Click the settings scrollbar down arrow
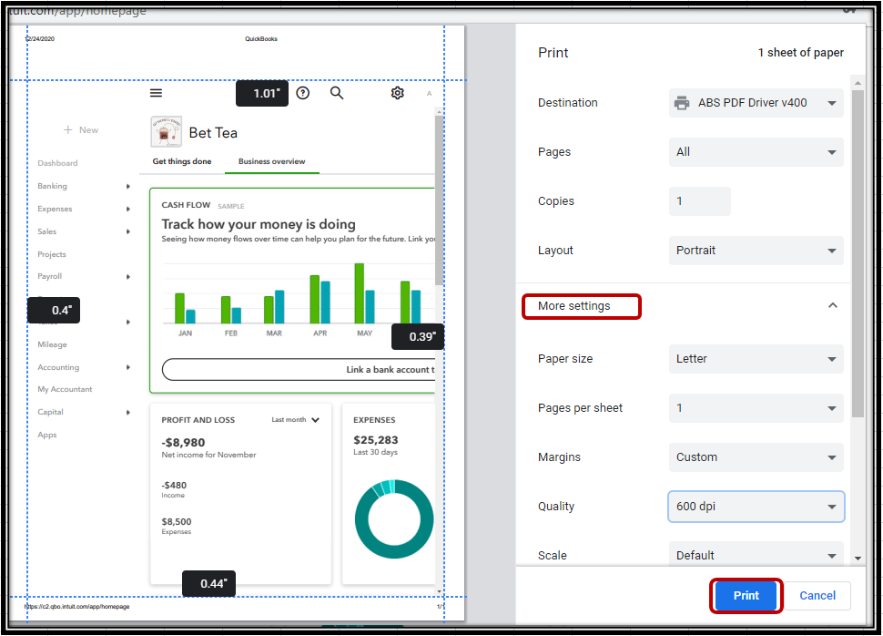Viewport: 883px width, 636px height. (x=858, y=559)
